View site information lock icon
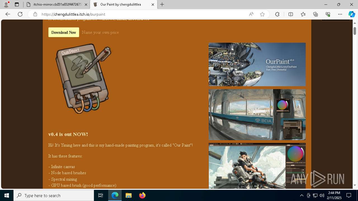Image resolution: width=358 pixels, height=201 pixels. [35, 14]
